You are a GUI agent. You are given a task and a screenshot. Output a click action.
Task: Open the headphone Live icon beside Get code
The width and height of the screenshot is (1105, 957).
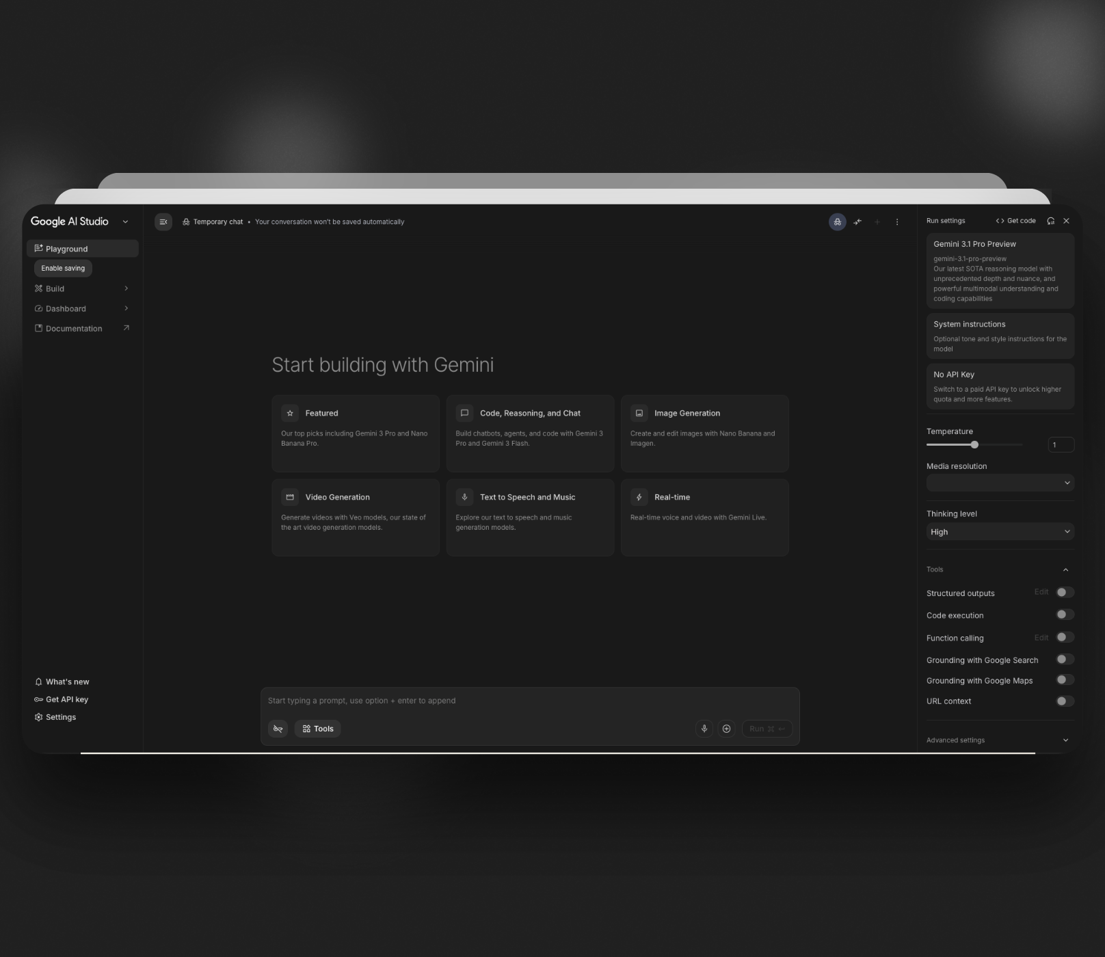tap(1050, 221)
